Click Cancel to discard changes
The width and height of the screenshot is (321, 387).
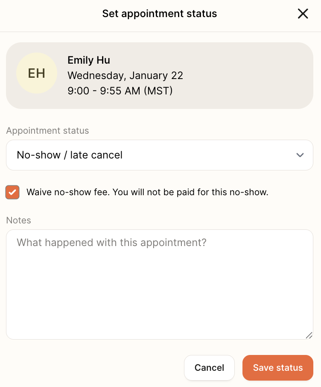[209, 368]
